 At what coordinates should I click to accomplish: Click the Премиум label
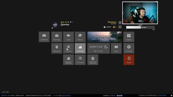pyautogui.click(x=112, y=22)
